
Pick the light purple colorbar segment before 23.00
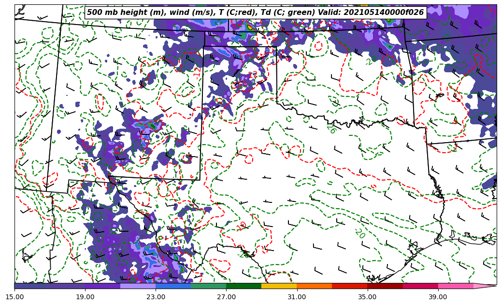[x=138, y=286]
